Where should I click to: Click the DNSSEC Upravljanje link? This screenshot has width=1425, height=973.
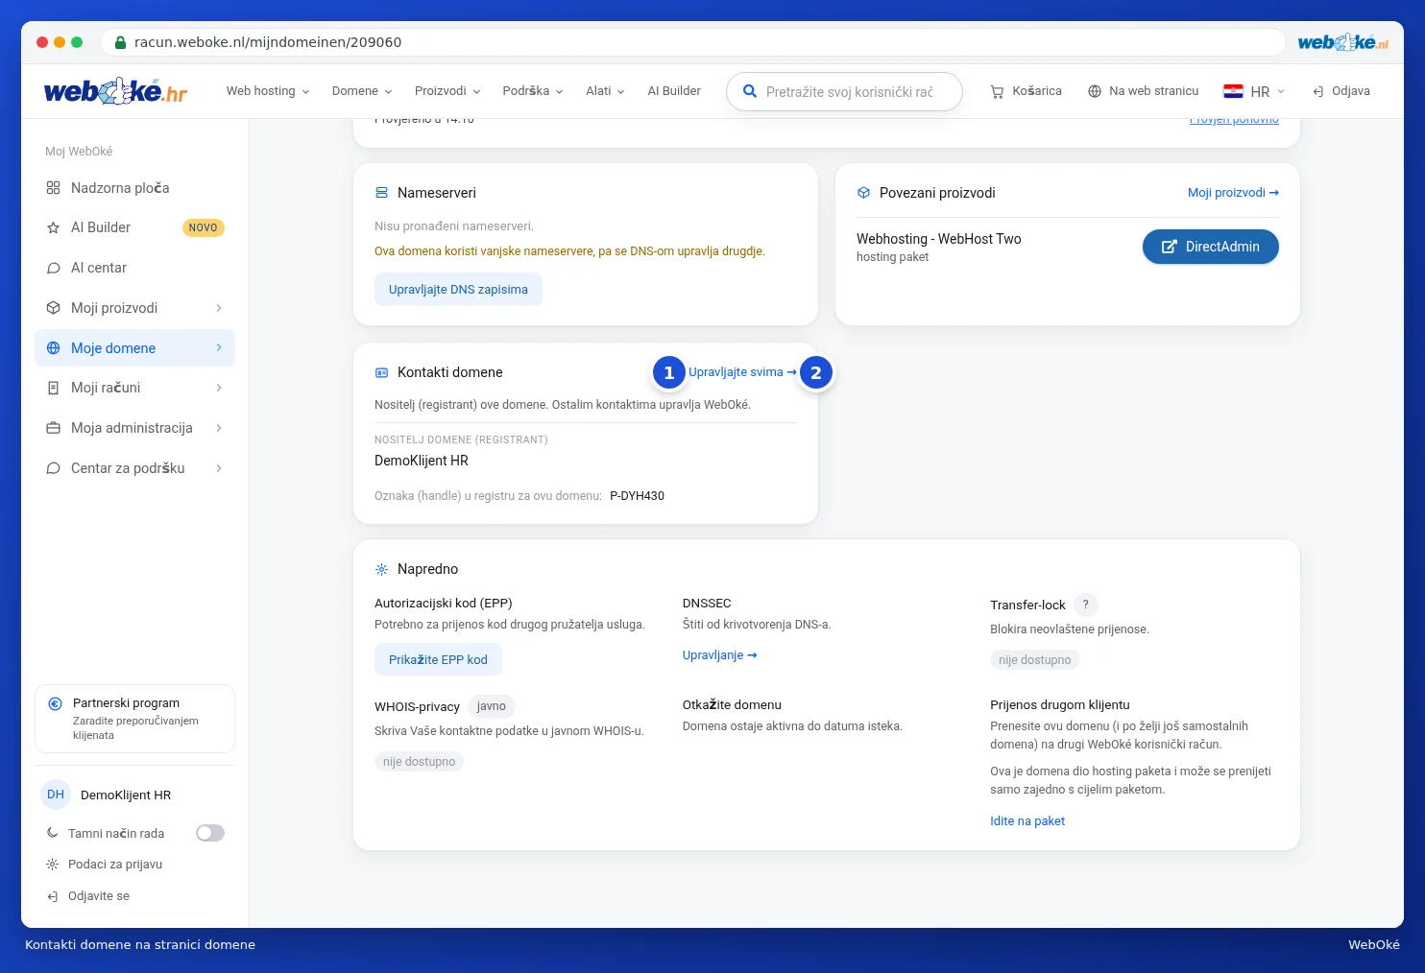pyautogui.click(x=720, y=655)
